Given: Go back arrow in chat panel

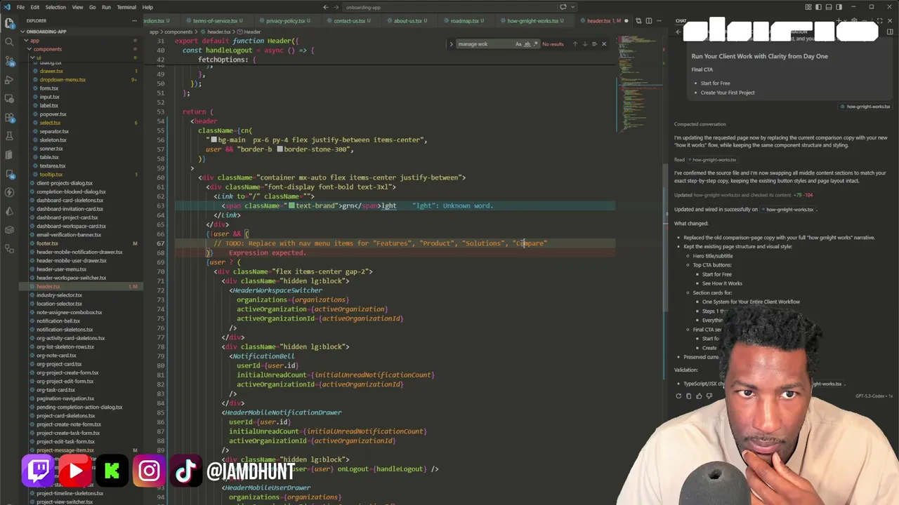Looking at the screenshot, I should point(678,32).
